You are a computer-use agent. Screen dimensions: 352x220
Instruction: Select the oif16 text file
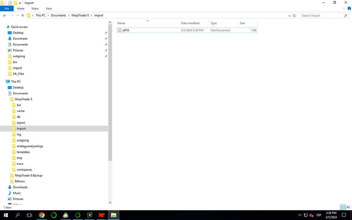[x=187, y=30]
